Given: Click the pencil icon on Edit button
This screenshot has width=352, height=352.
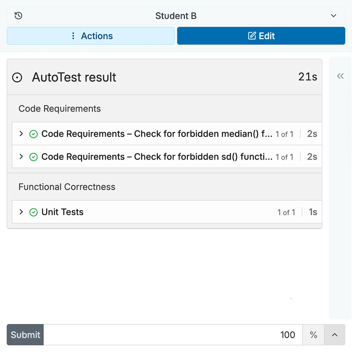Looking at the screenshot, I should pyautogui.click(x=252, y=36).
